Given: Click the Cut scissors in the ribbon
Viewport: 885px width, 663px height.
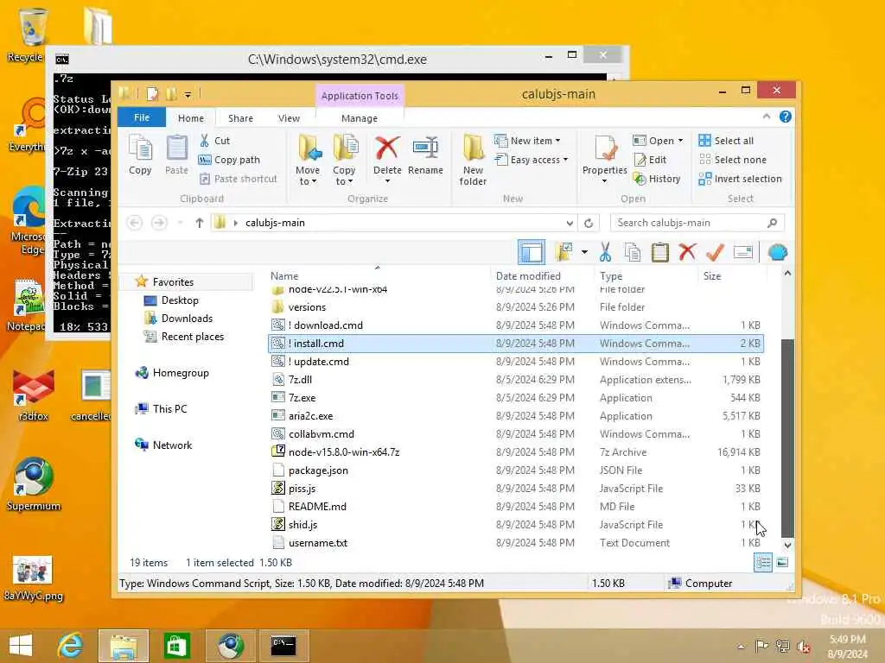Looking at the screenshot, I should (x=204, y=141).
